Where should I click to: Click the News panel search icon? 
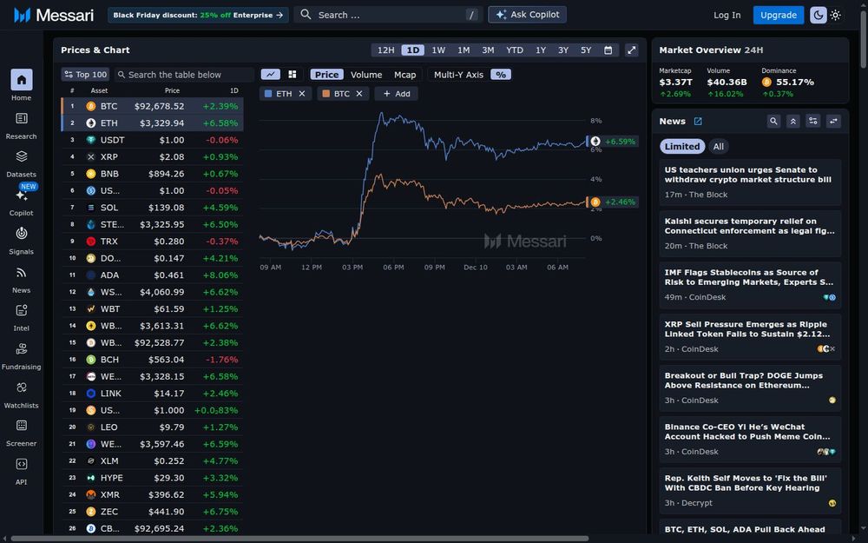773,122
